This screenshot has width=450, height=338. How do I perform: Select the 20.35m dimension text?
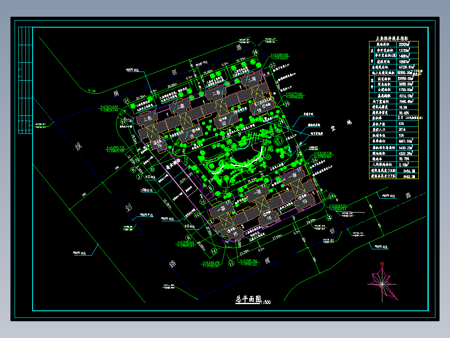coord(140,98)
